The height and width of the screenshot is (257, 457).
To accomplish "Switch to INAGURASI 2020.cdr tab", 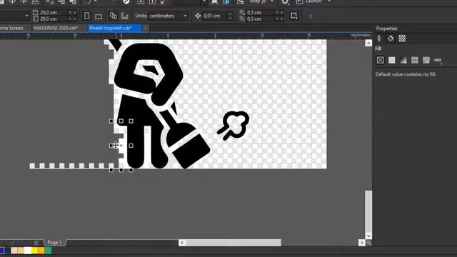I will 56,28.
